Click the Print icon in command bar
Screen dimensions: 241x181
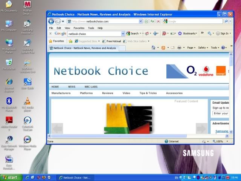tap(179, 48)
